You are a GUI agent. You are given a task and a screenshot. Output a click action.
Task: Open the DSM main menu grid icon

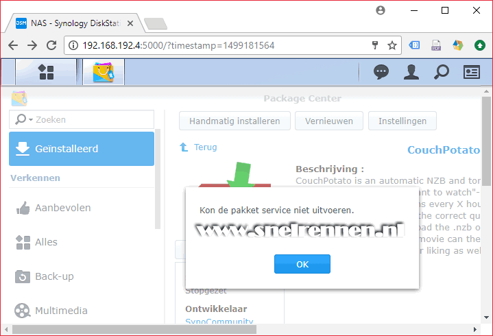[x=46, y=72]
